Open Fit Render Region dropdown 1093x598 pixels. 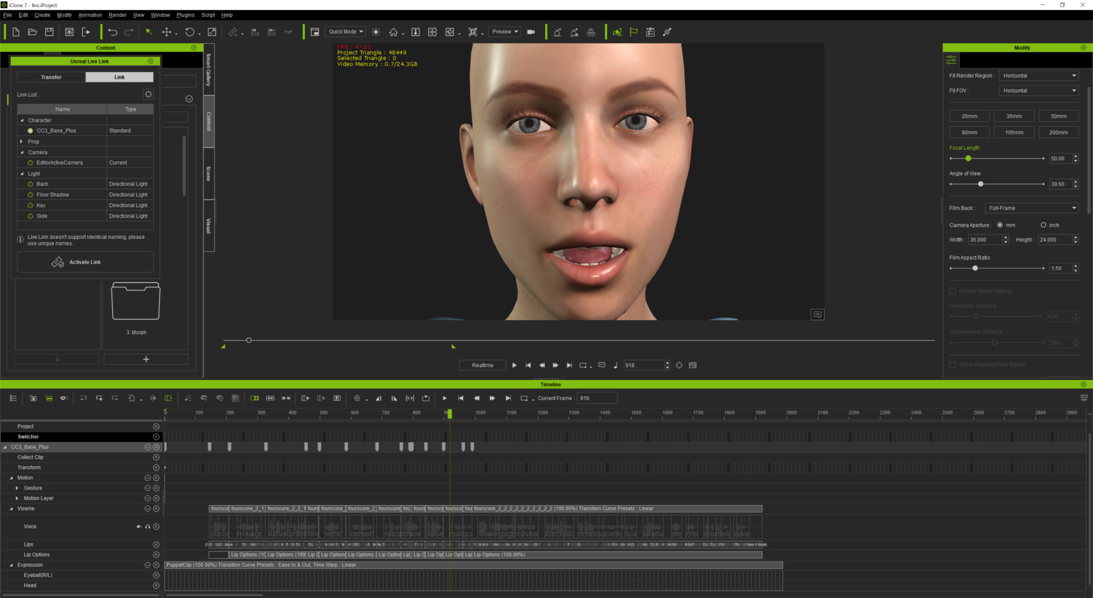[1038, 76]
